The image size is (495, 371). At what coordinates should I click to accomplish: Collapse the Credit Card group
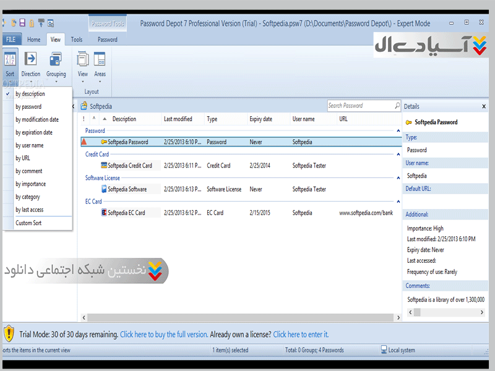click(x=398, y=155)
